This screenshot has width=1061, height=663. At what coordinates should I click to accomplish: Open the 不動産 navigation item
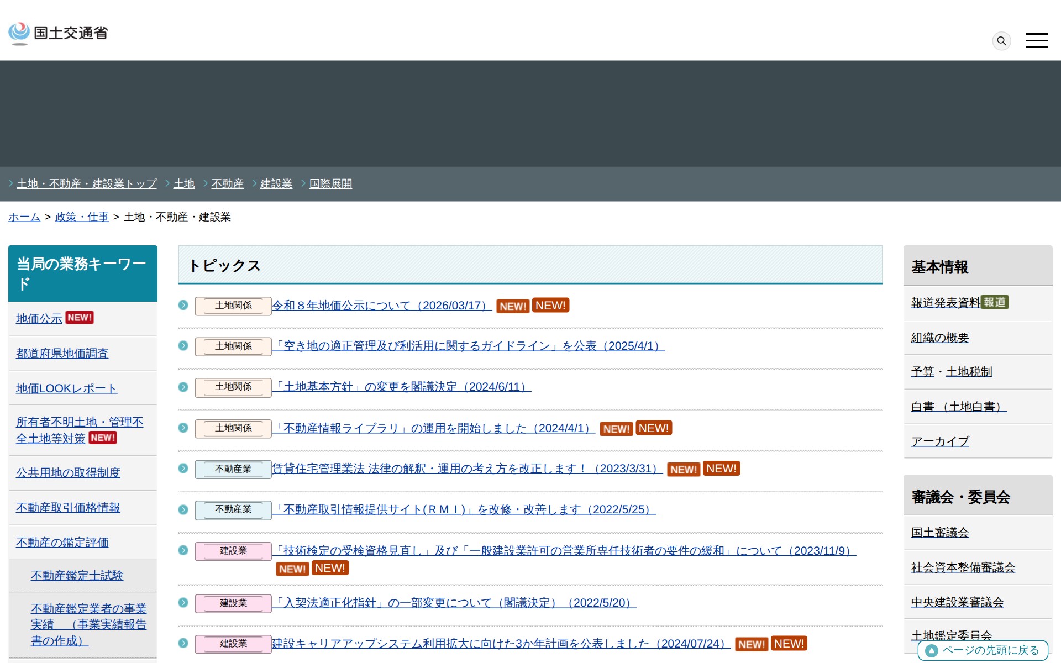227,183
